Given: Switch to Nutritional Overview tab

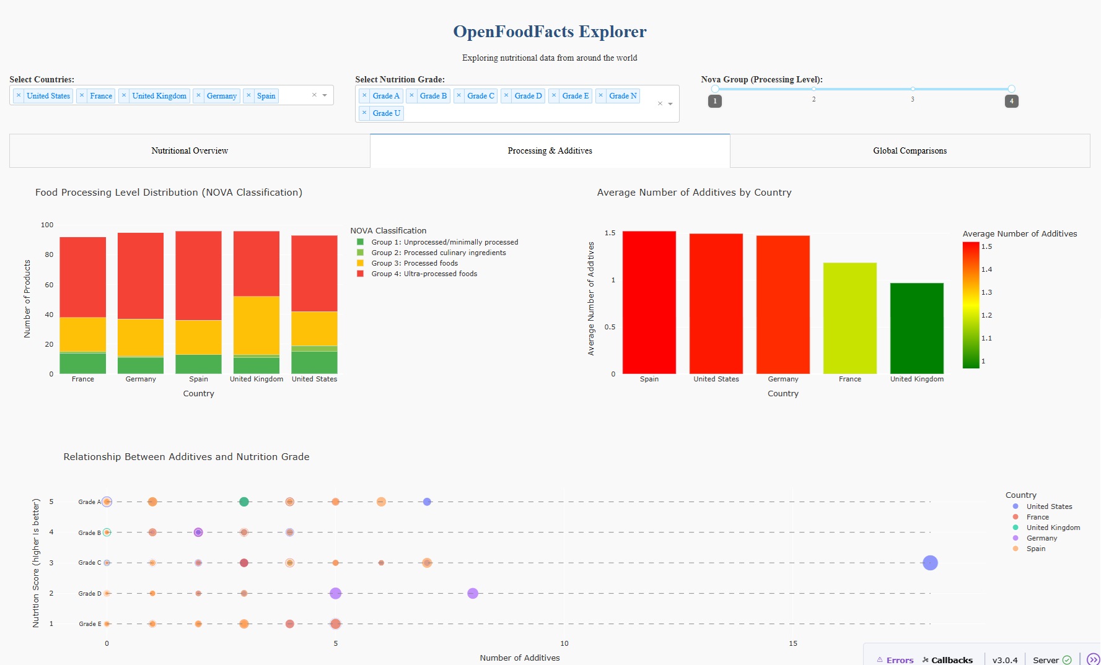Looking at the screenshot, I should pos(190,151).
